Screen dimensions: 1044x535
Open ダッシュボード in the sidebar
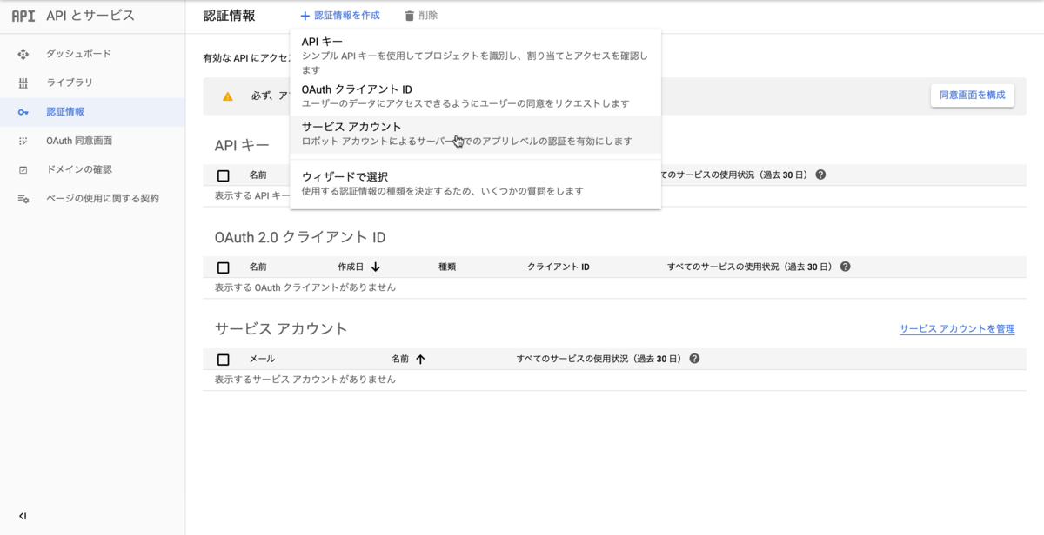coord(92,54)
